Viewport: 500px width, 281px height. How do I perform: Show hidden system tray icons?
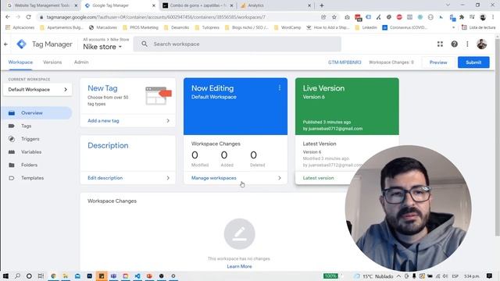(x=398, y=276)
